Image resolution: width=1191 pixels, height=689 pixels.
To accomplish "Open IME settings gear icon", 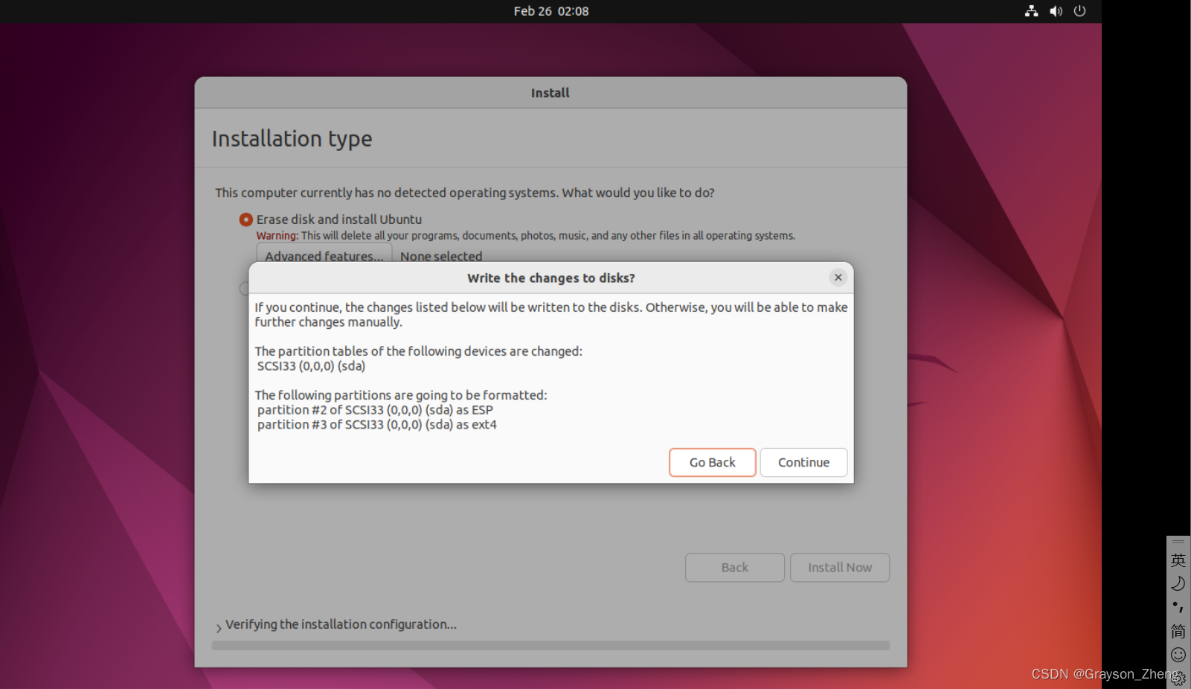I will point(1178,677).
